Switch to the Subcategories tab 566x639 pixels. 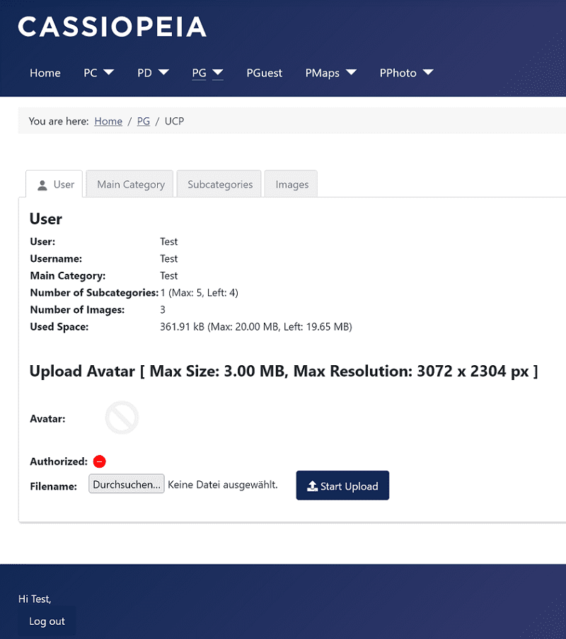click(x=220, y=185)
